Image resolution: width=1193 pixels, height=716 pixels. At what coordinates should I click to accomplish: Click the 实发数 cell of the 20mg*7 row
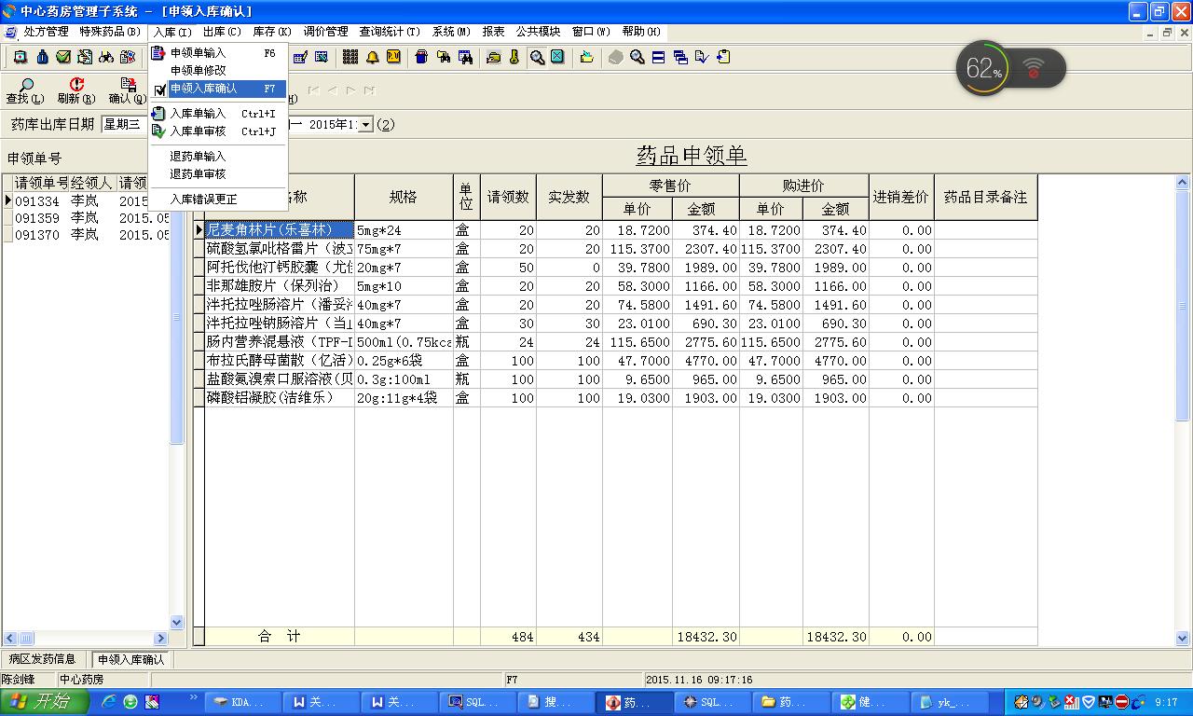pyautogui.click(x=569, y=268)
